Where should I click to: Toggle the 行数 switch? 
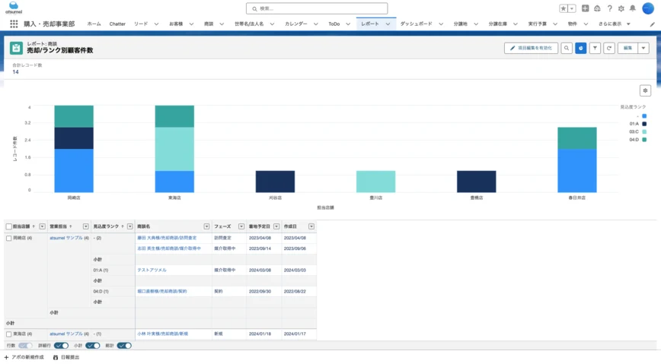click(x=25, y=346)
